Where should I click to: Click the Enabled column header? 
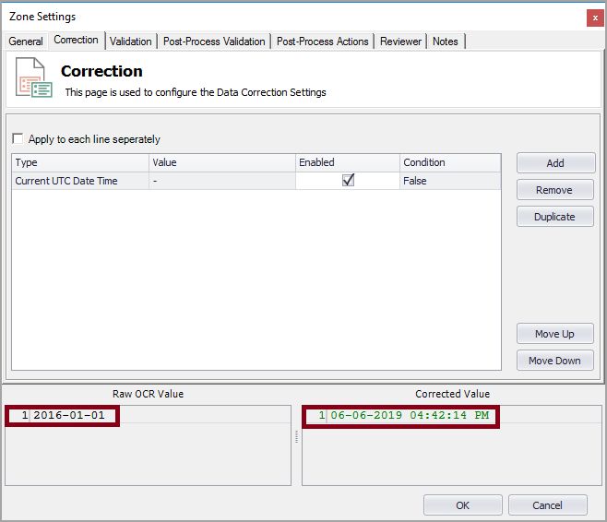[x=348, y=162]
